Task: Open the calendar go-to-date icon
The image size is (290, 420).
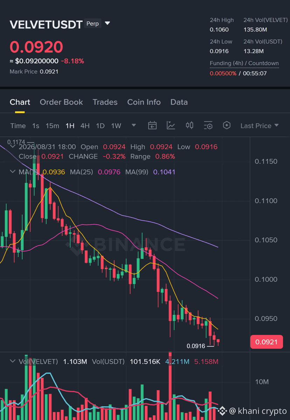Action: click(x=152, y=125)
